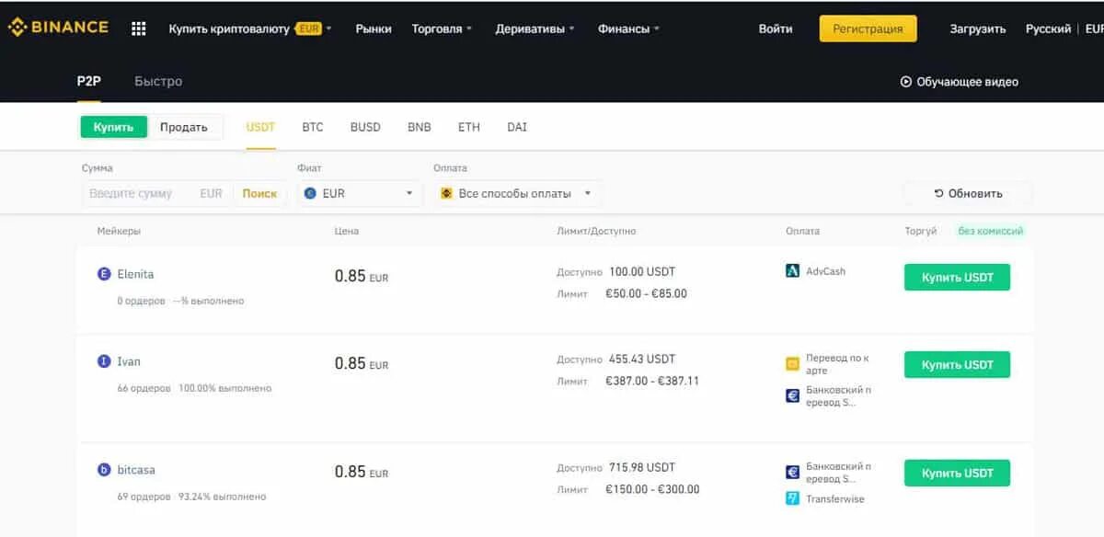Click Ivan's card transfer payment icon
Image resolution: width=1104 pixels, height=537 pixels.
point(792,364)
